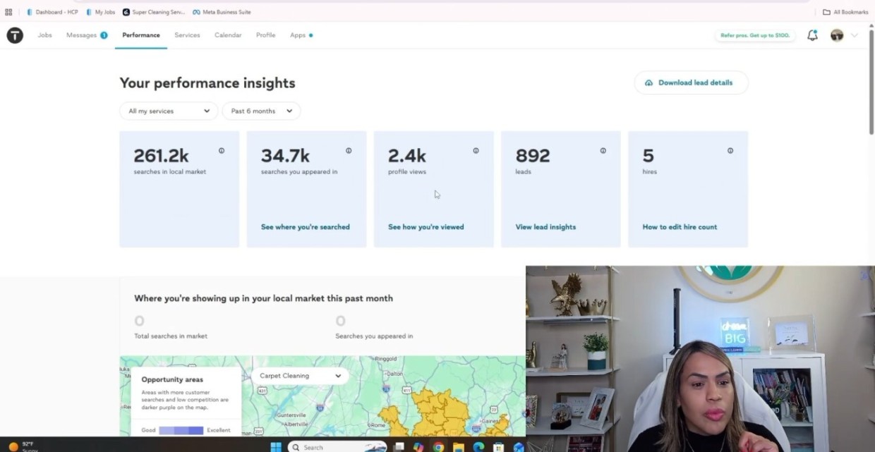Click the Thumbtack logo icon

click(15, 35)
